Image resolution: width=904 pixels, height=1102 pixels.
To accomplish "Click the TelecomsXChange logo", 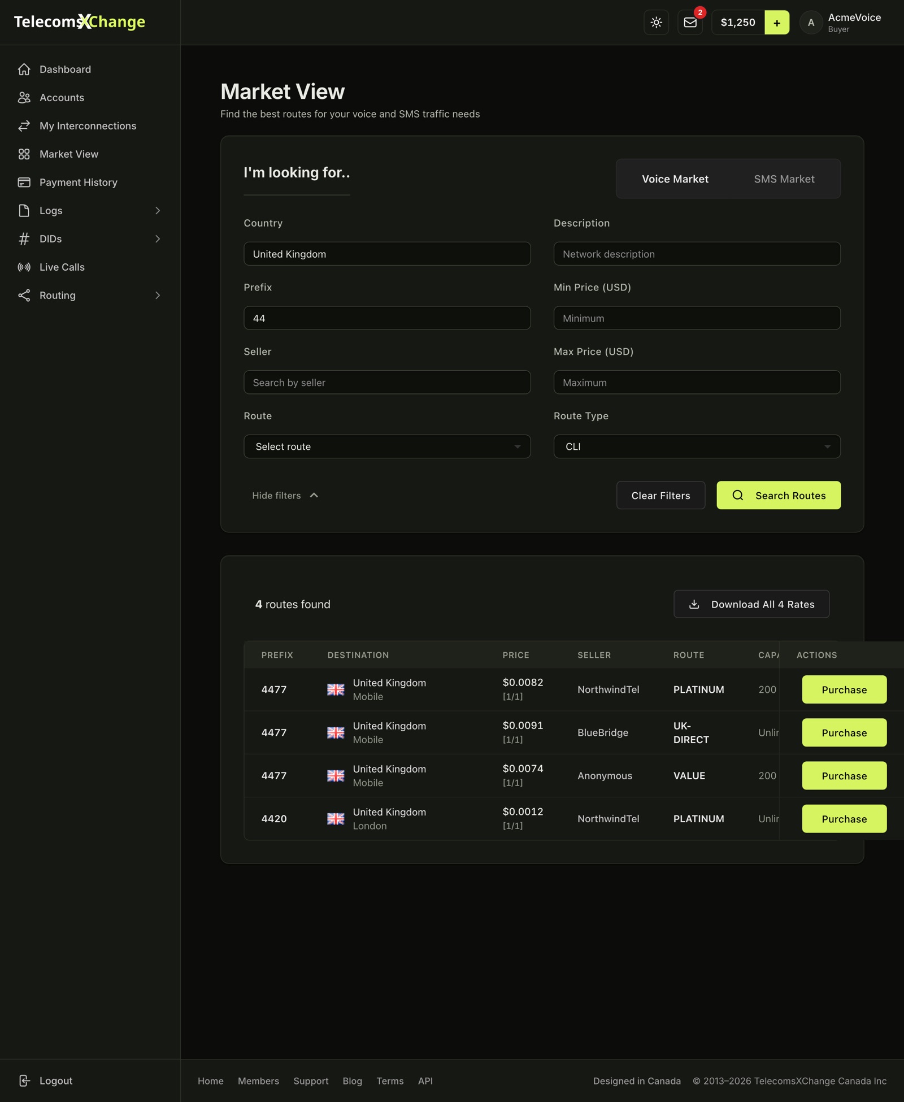I will [80, 21].
